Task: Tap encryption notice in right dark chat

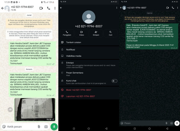Action: pos(150,19)
